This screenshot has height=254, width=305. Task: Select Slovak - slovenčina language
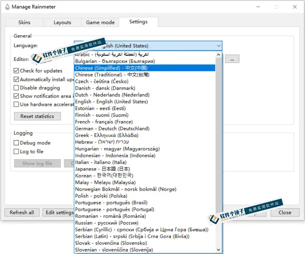[145, 243]
